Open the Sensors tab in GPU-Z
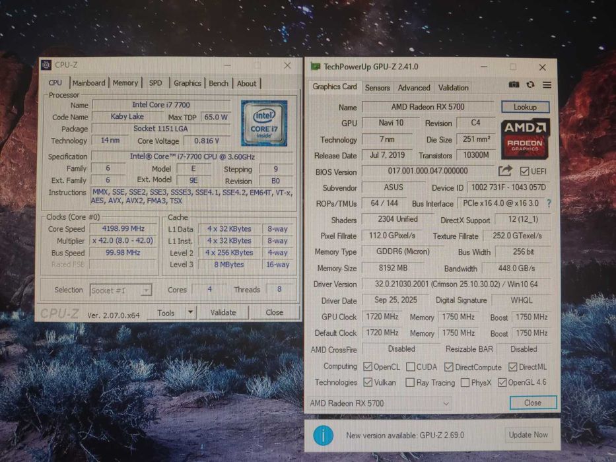 tap(377, 88)
